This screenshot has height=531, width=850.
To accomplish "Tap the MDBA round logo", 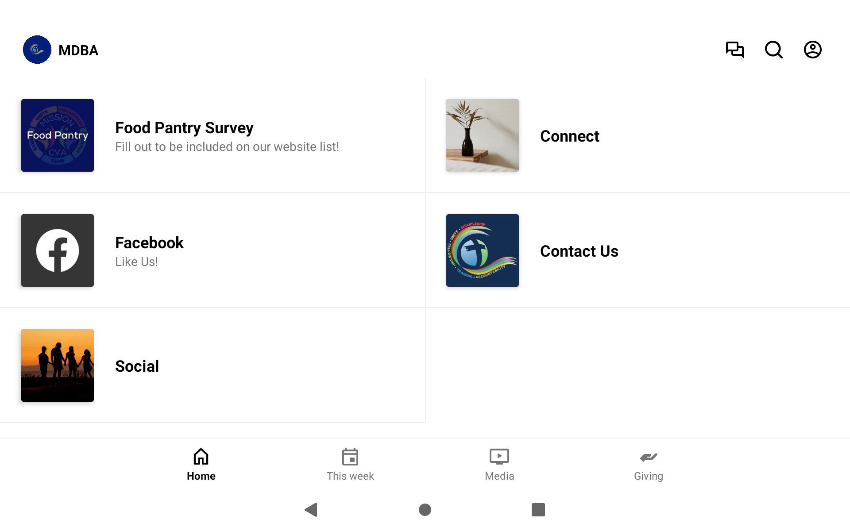I will [x=37, y=50].
